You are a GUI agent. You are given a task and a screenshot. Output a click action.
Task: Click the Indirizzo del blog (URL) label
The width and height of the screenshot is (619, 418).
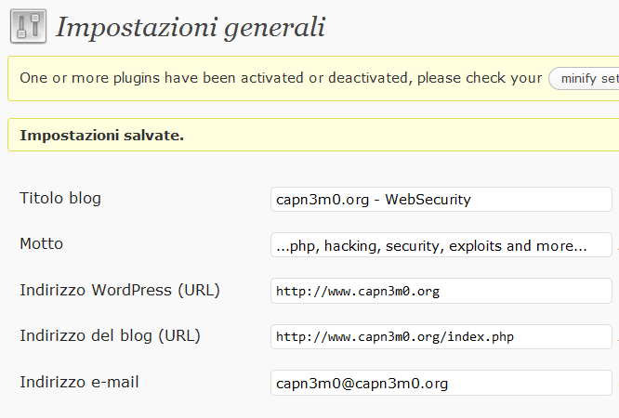111,336
